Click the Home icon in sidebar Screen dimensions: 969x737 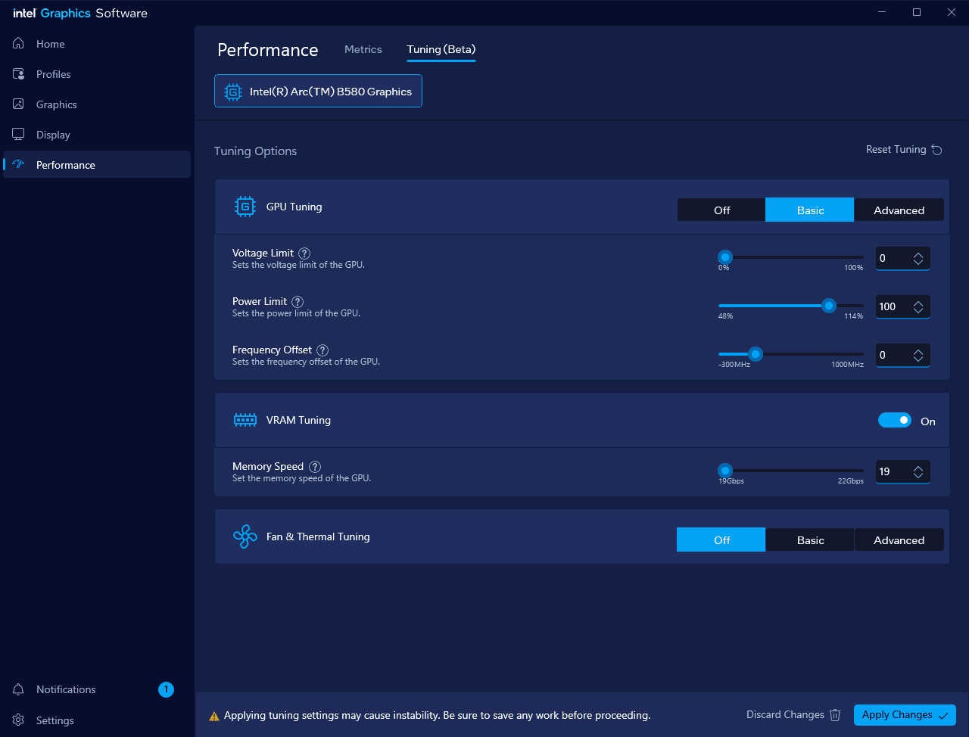click(18, 43)
